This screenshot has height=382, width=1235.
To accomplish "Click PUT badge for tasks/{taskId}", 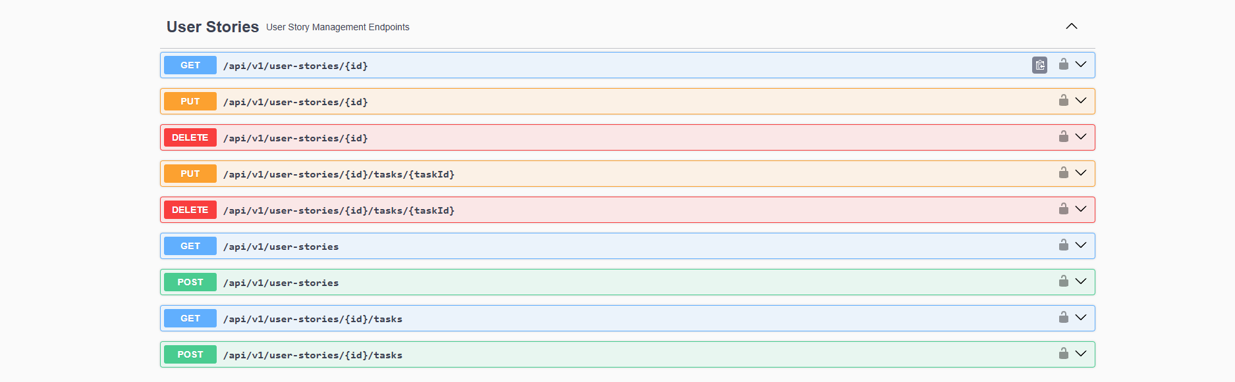I will [x=190, y=174].
